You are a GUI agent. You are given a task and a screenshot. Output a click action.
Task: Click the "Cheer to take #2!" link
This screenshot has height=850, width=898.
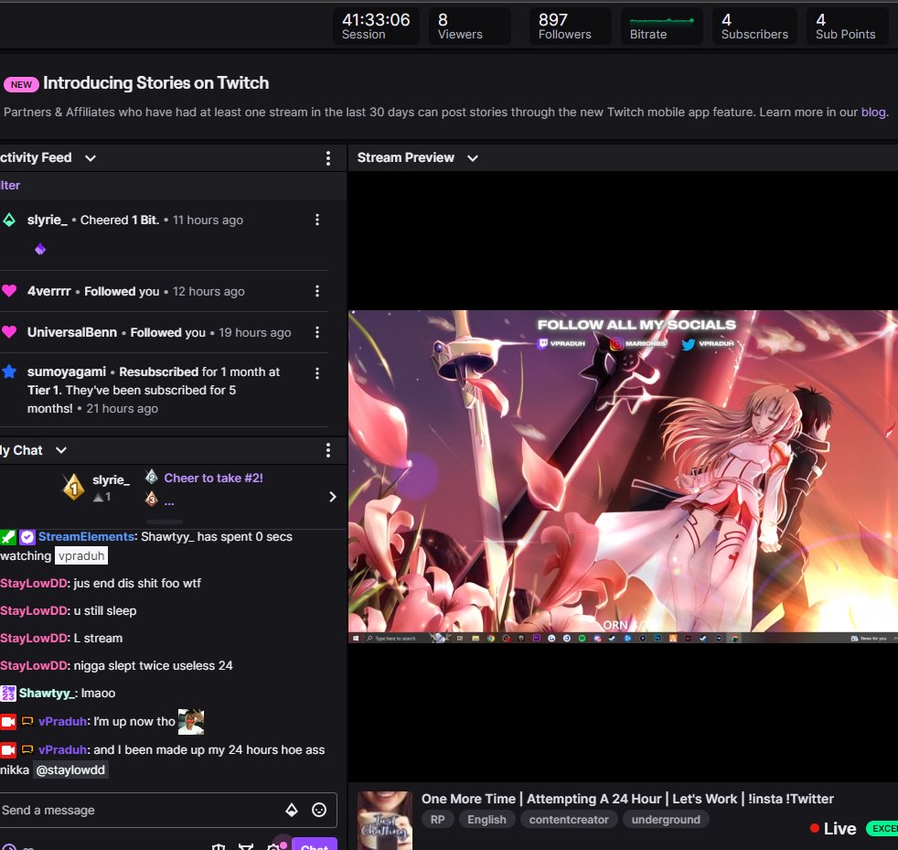(x=214, y=478)
